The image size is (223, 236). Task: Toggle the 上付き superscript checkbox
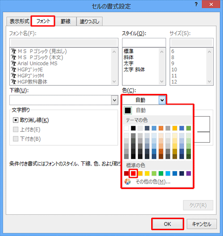point(16,130)
